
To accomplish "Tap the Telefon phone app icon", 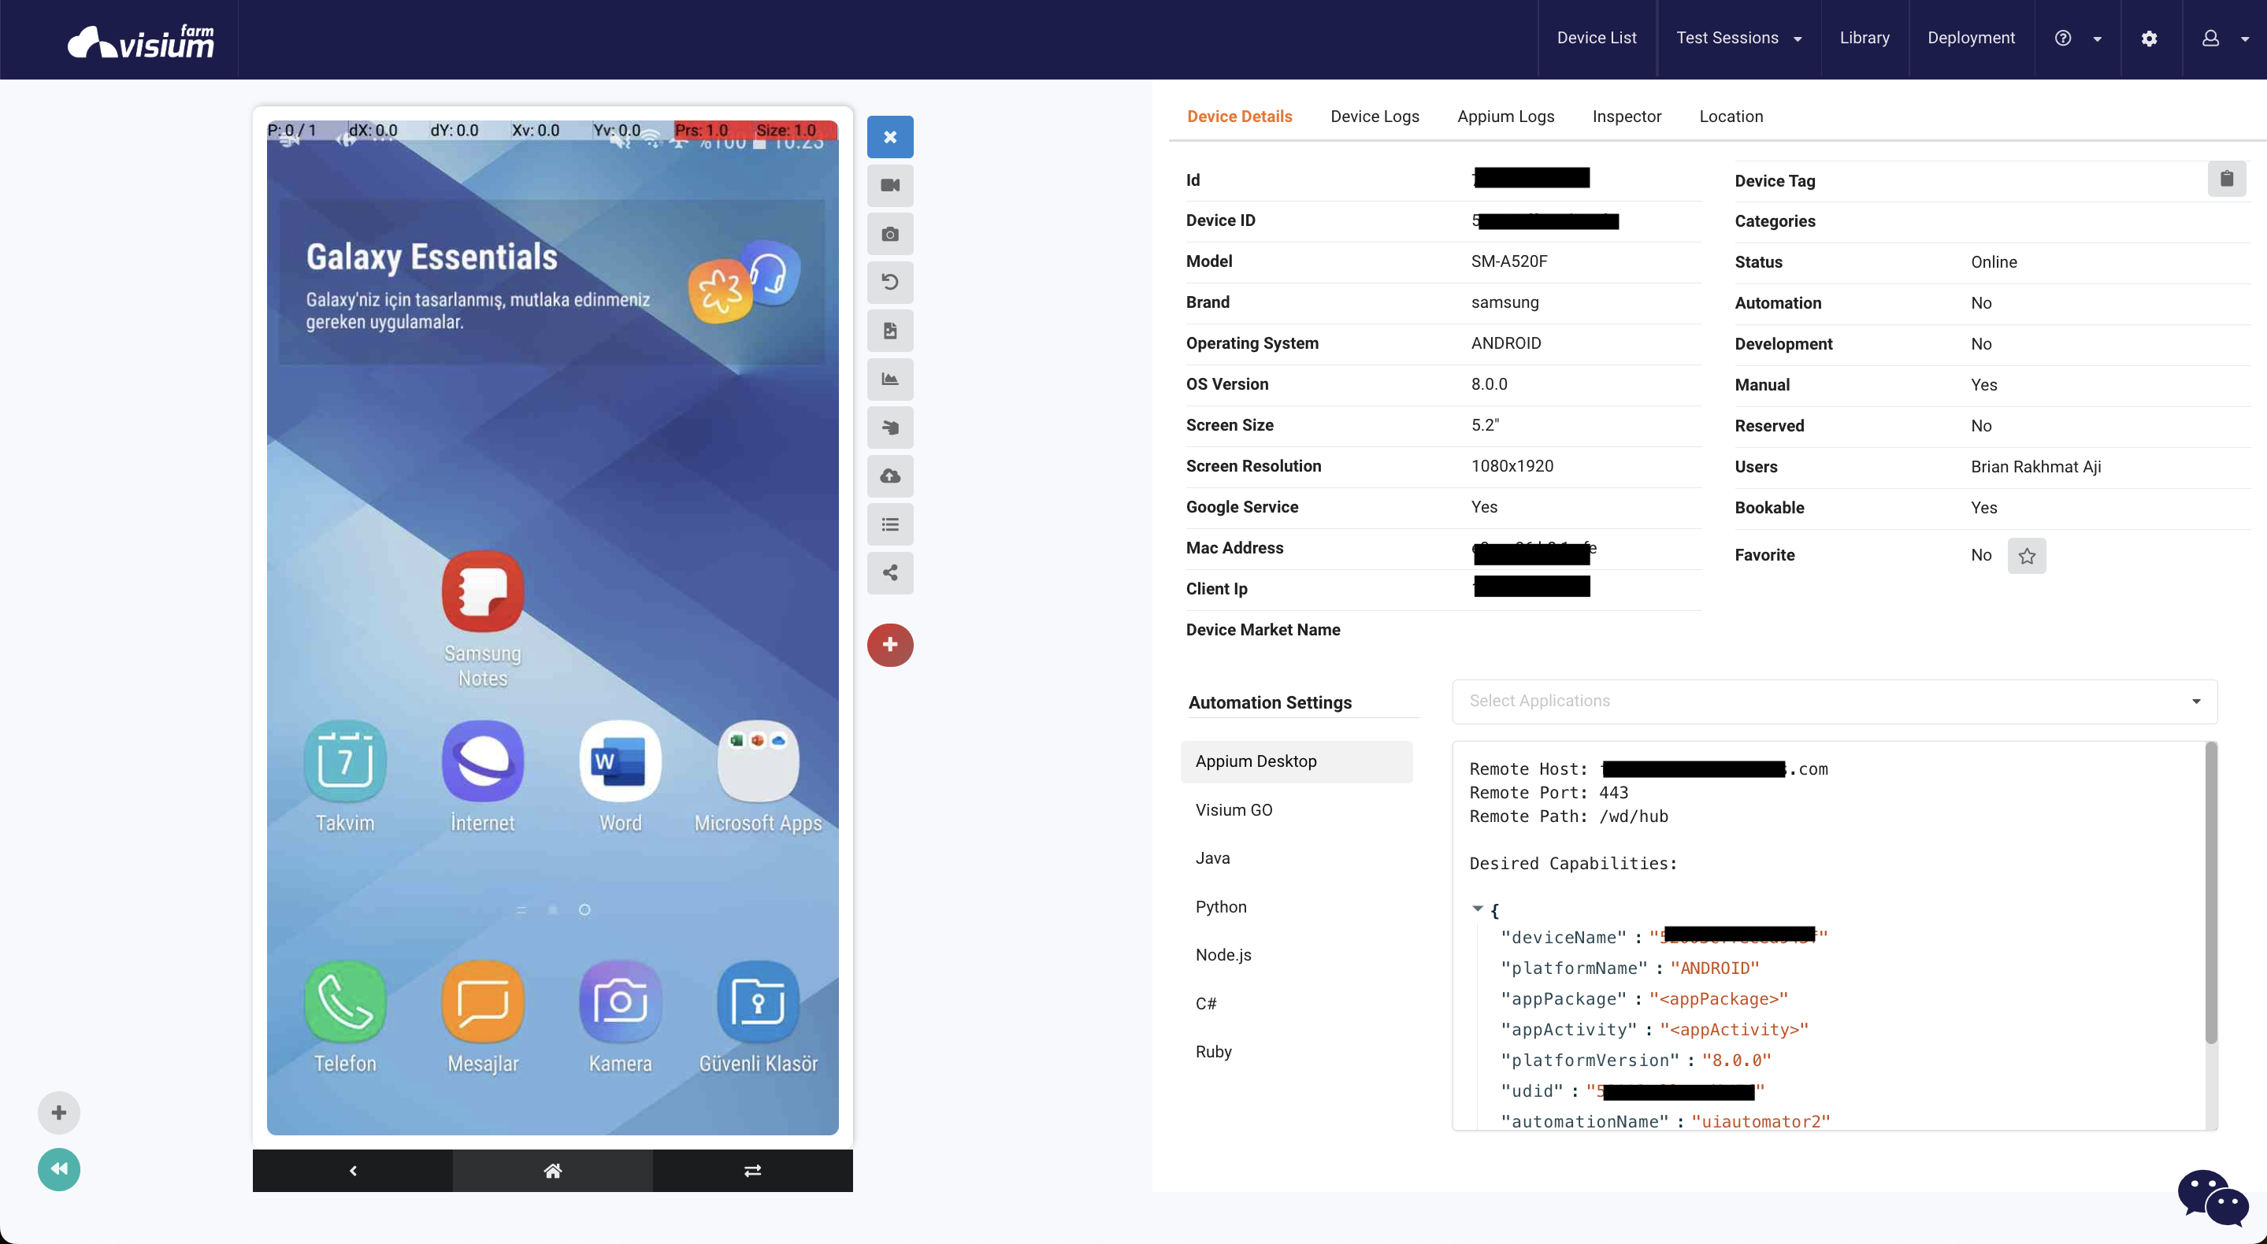I will 345,1001.
